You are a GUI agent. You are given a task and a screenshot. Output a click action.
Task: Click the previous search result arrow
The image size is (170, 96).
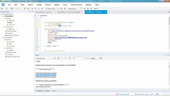85,58
